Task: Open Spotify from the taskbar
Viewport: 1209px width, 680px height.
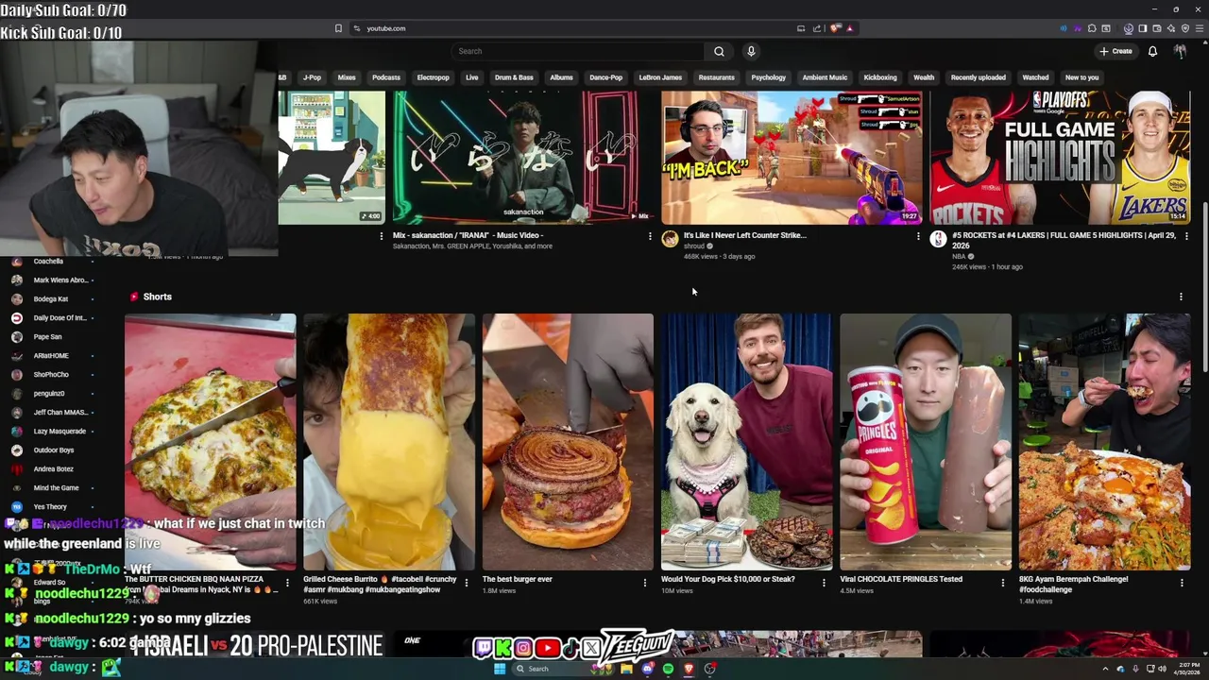Action: (668, 669)
